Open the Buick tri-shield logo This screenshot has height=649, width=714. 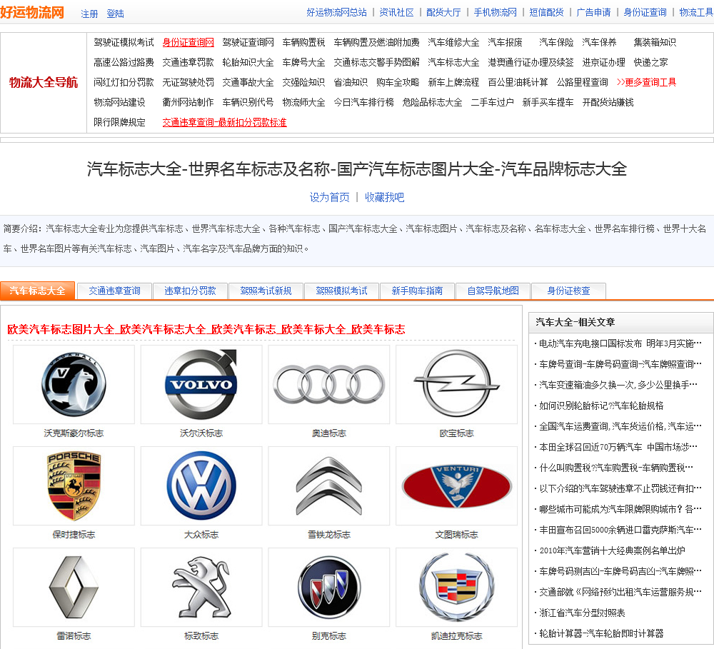click(x=328, y=588)
